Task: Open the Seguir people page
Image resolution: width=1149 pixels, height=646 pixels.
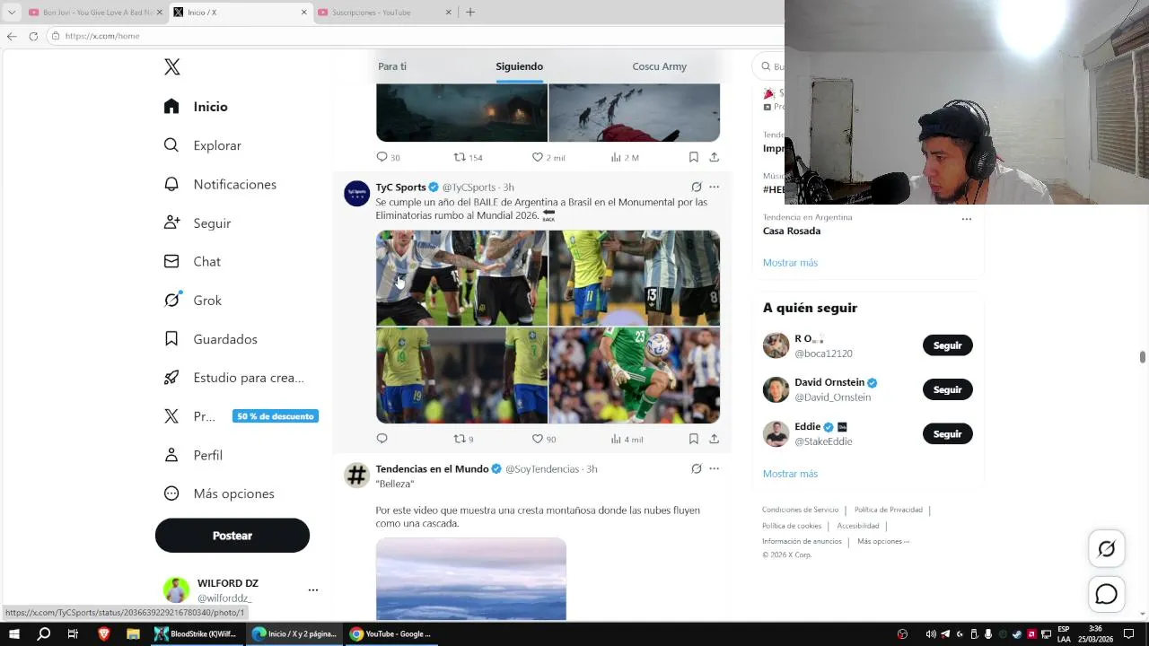Action: [197, 223]
